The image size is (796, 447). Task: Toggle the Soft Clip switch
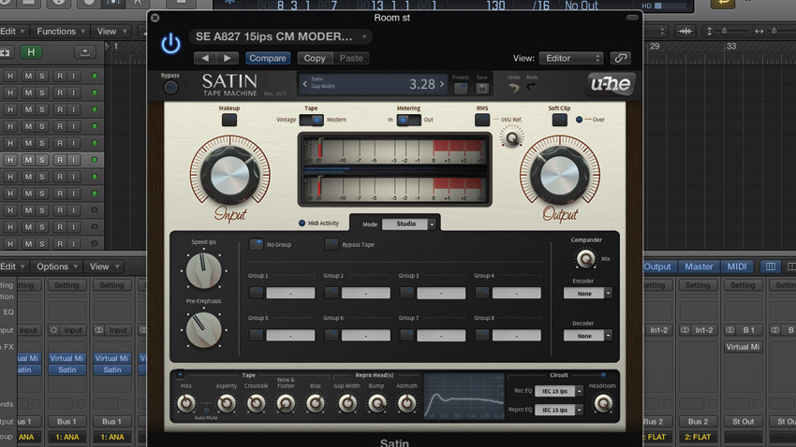click(559, 120)
